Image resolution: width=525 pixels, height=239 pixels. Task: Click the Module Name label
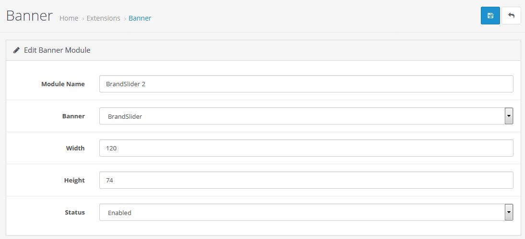[63, 84]
